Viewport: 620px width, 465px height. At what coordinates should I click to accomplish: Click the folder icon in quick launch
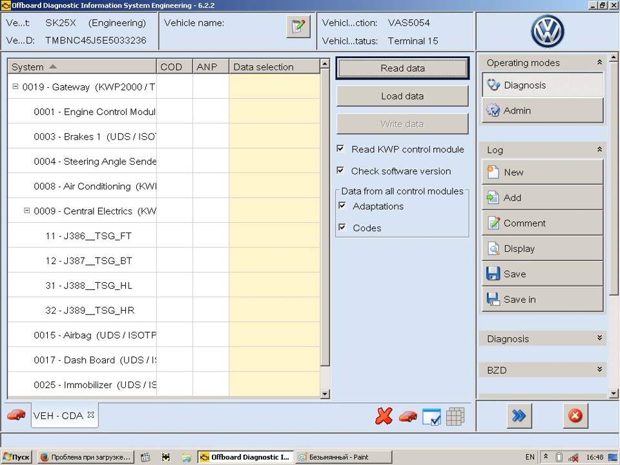click(186, 457)
